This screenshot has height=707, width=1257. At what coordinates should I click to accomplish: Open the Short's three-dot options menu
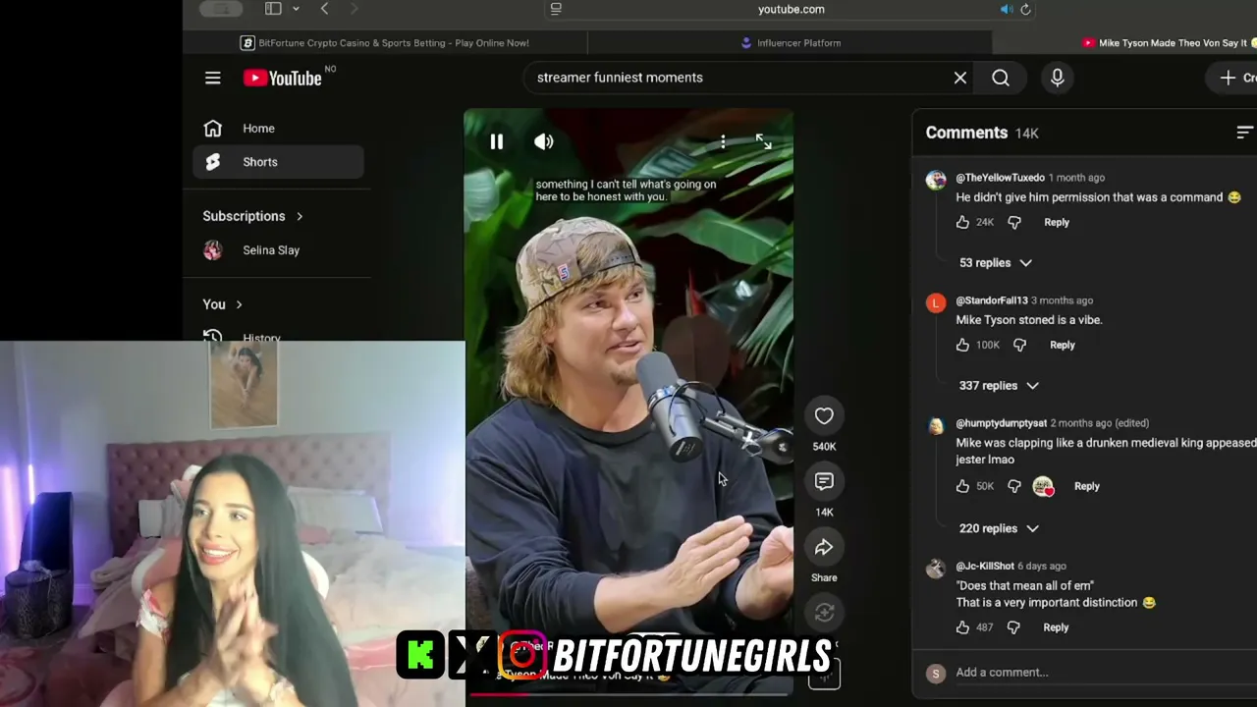tap(723, 142)
